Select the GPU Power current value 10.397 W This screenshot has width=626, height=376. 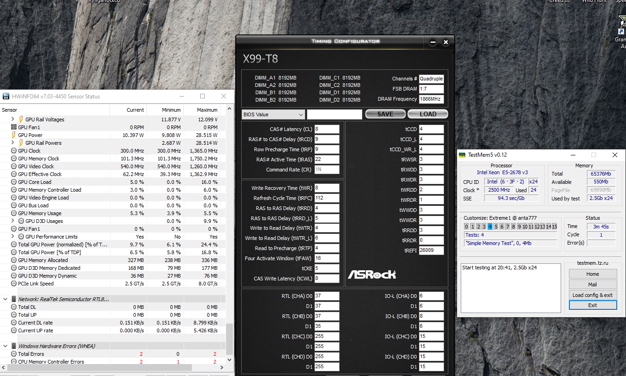(133, 135)
